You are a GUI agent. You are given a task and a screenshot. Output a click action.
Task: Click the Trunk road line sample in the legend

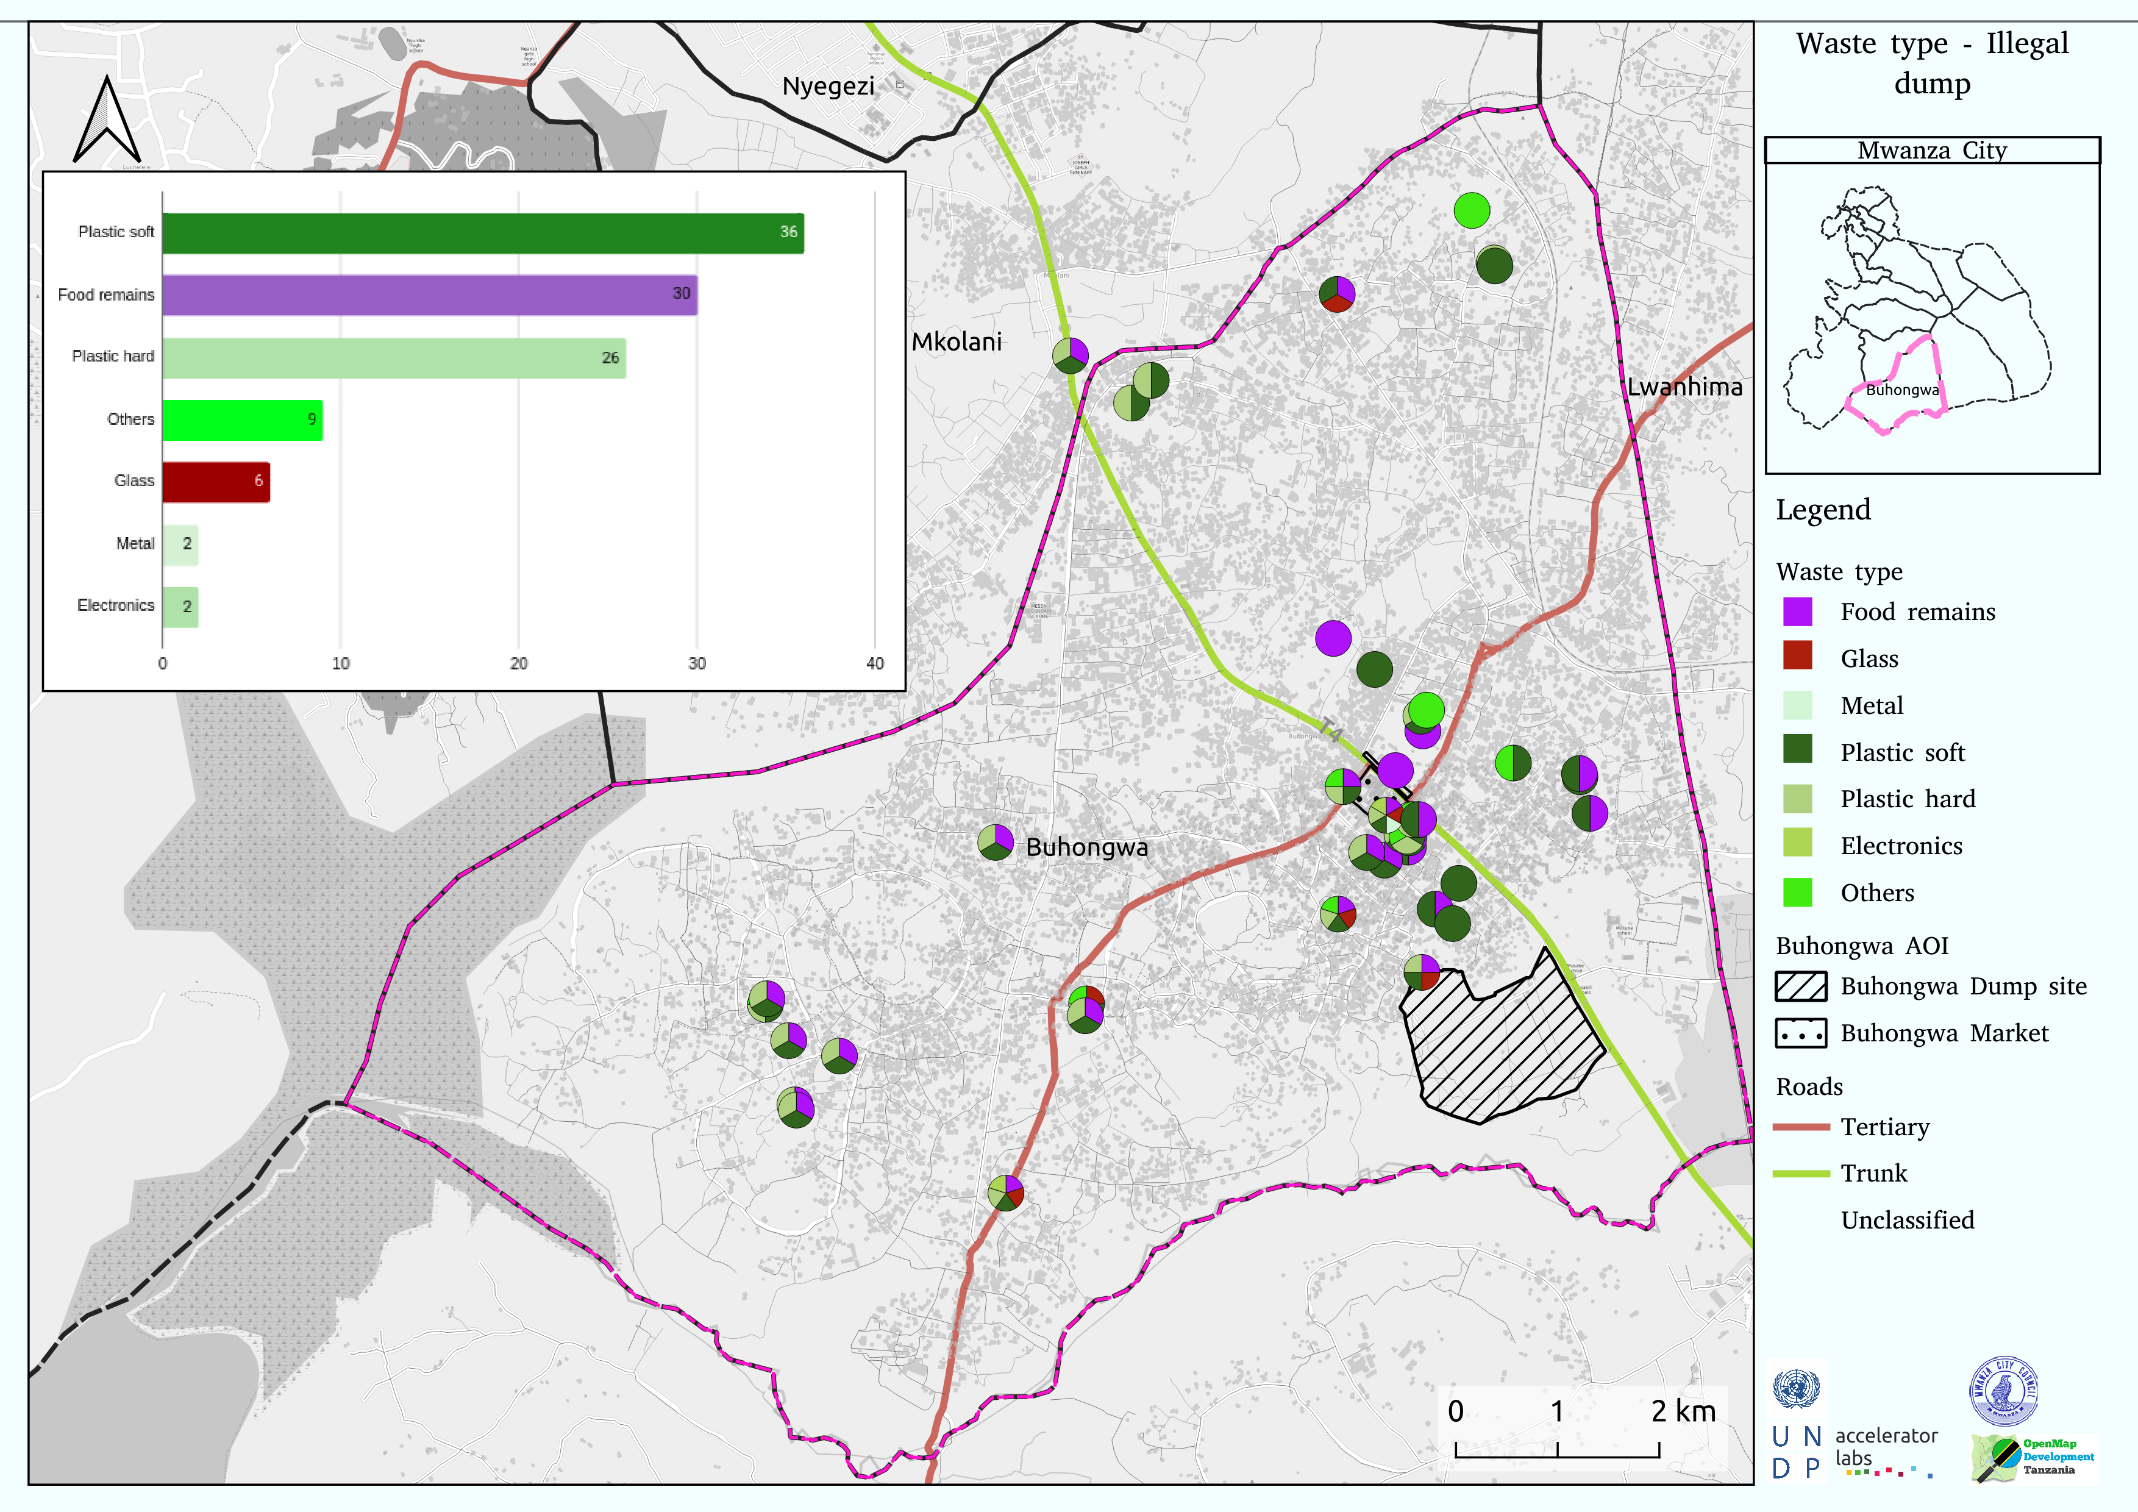(1801, 1173)
